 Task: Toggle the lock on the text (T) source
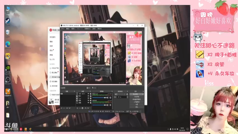[91, 94]
